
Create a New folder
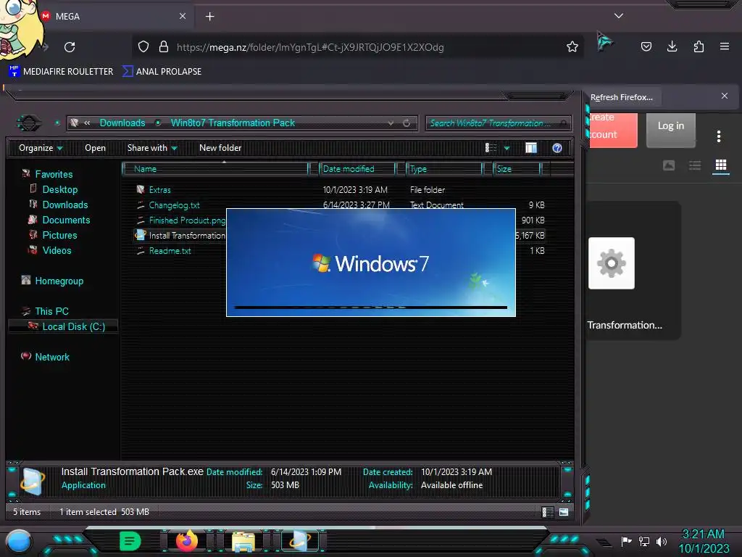(x=220, y=148)
